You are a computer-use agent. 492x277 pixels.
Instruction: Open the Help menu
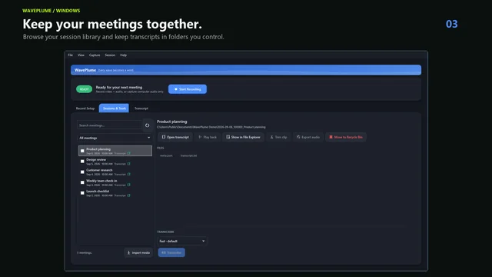(123, 55)
